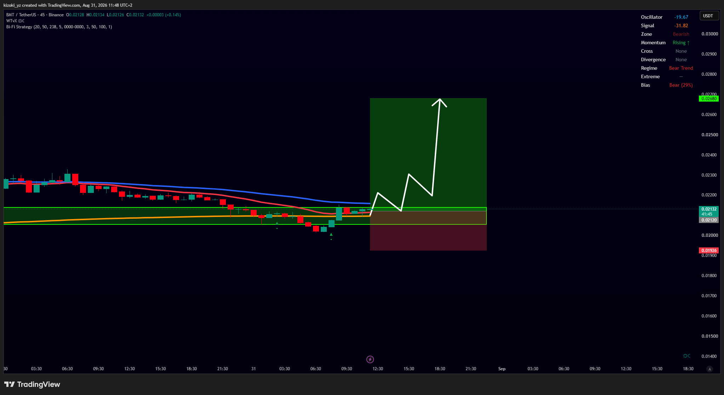Click the high value H0.02134
Viewport: 724px width, 395px height.
coord(96,15)
